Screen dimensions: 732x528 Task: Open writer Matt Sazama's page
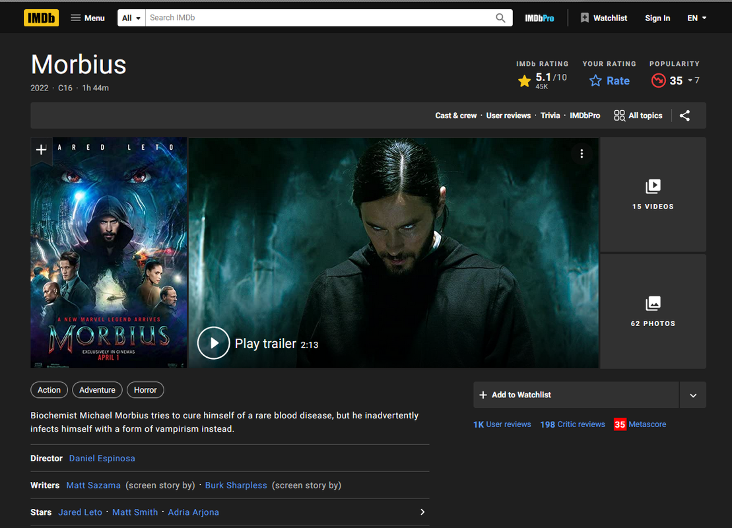point(93,486)
